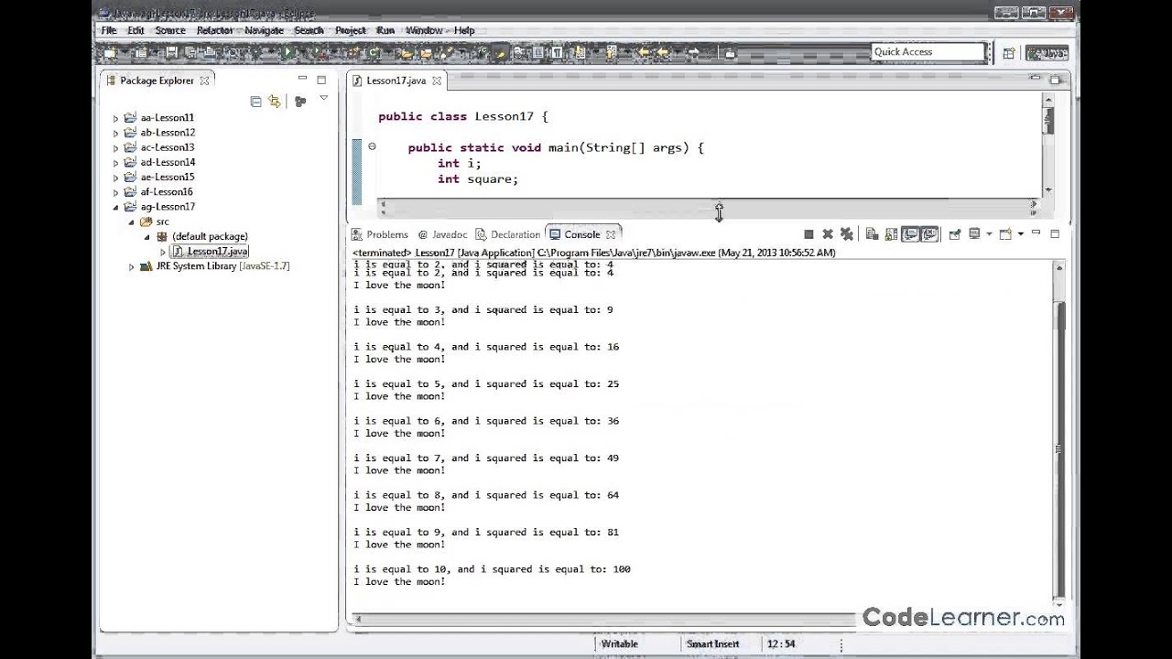Switch to the Javadoc tab
Image resolution: width=1172 pixels, height=659 pixels.
[442, 234]
